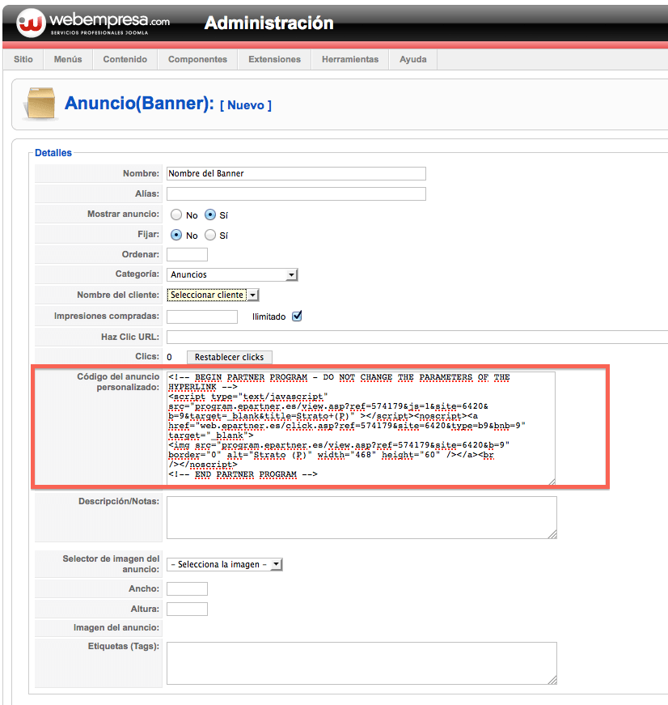Viewport: 668px width, 705px height.
Task: Click the Impresiones compradas field
Action: pos(201,316)
